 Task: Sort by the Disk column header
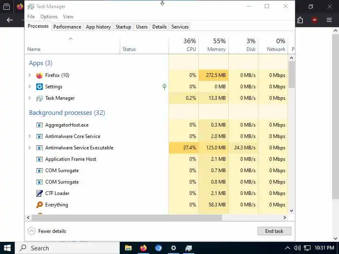pos(243,45)
